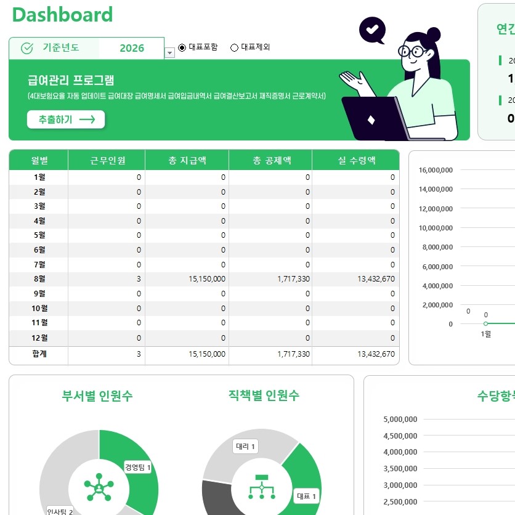Image resolution: width=515 pixels, height=515 pixels.
Task: Select the 5월 row label
Action: tap(39, 235)
